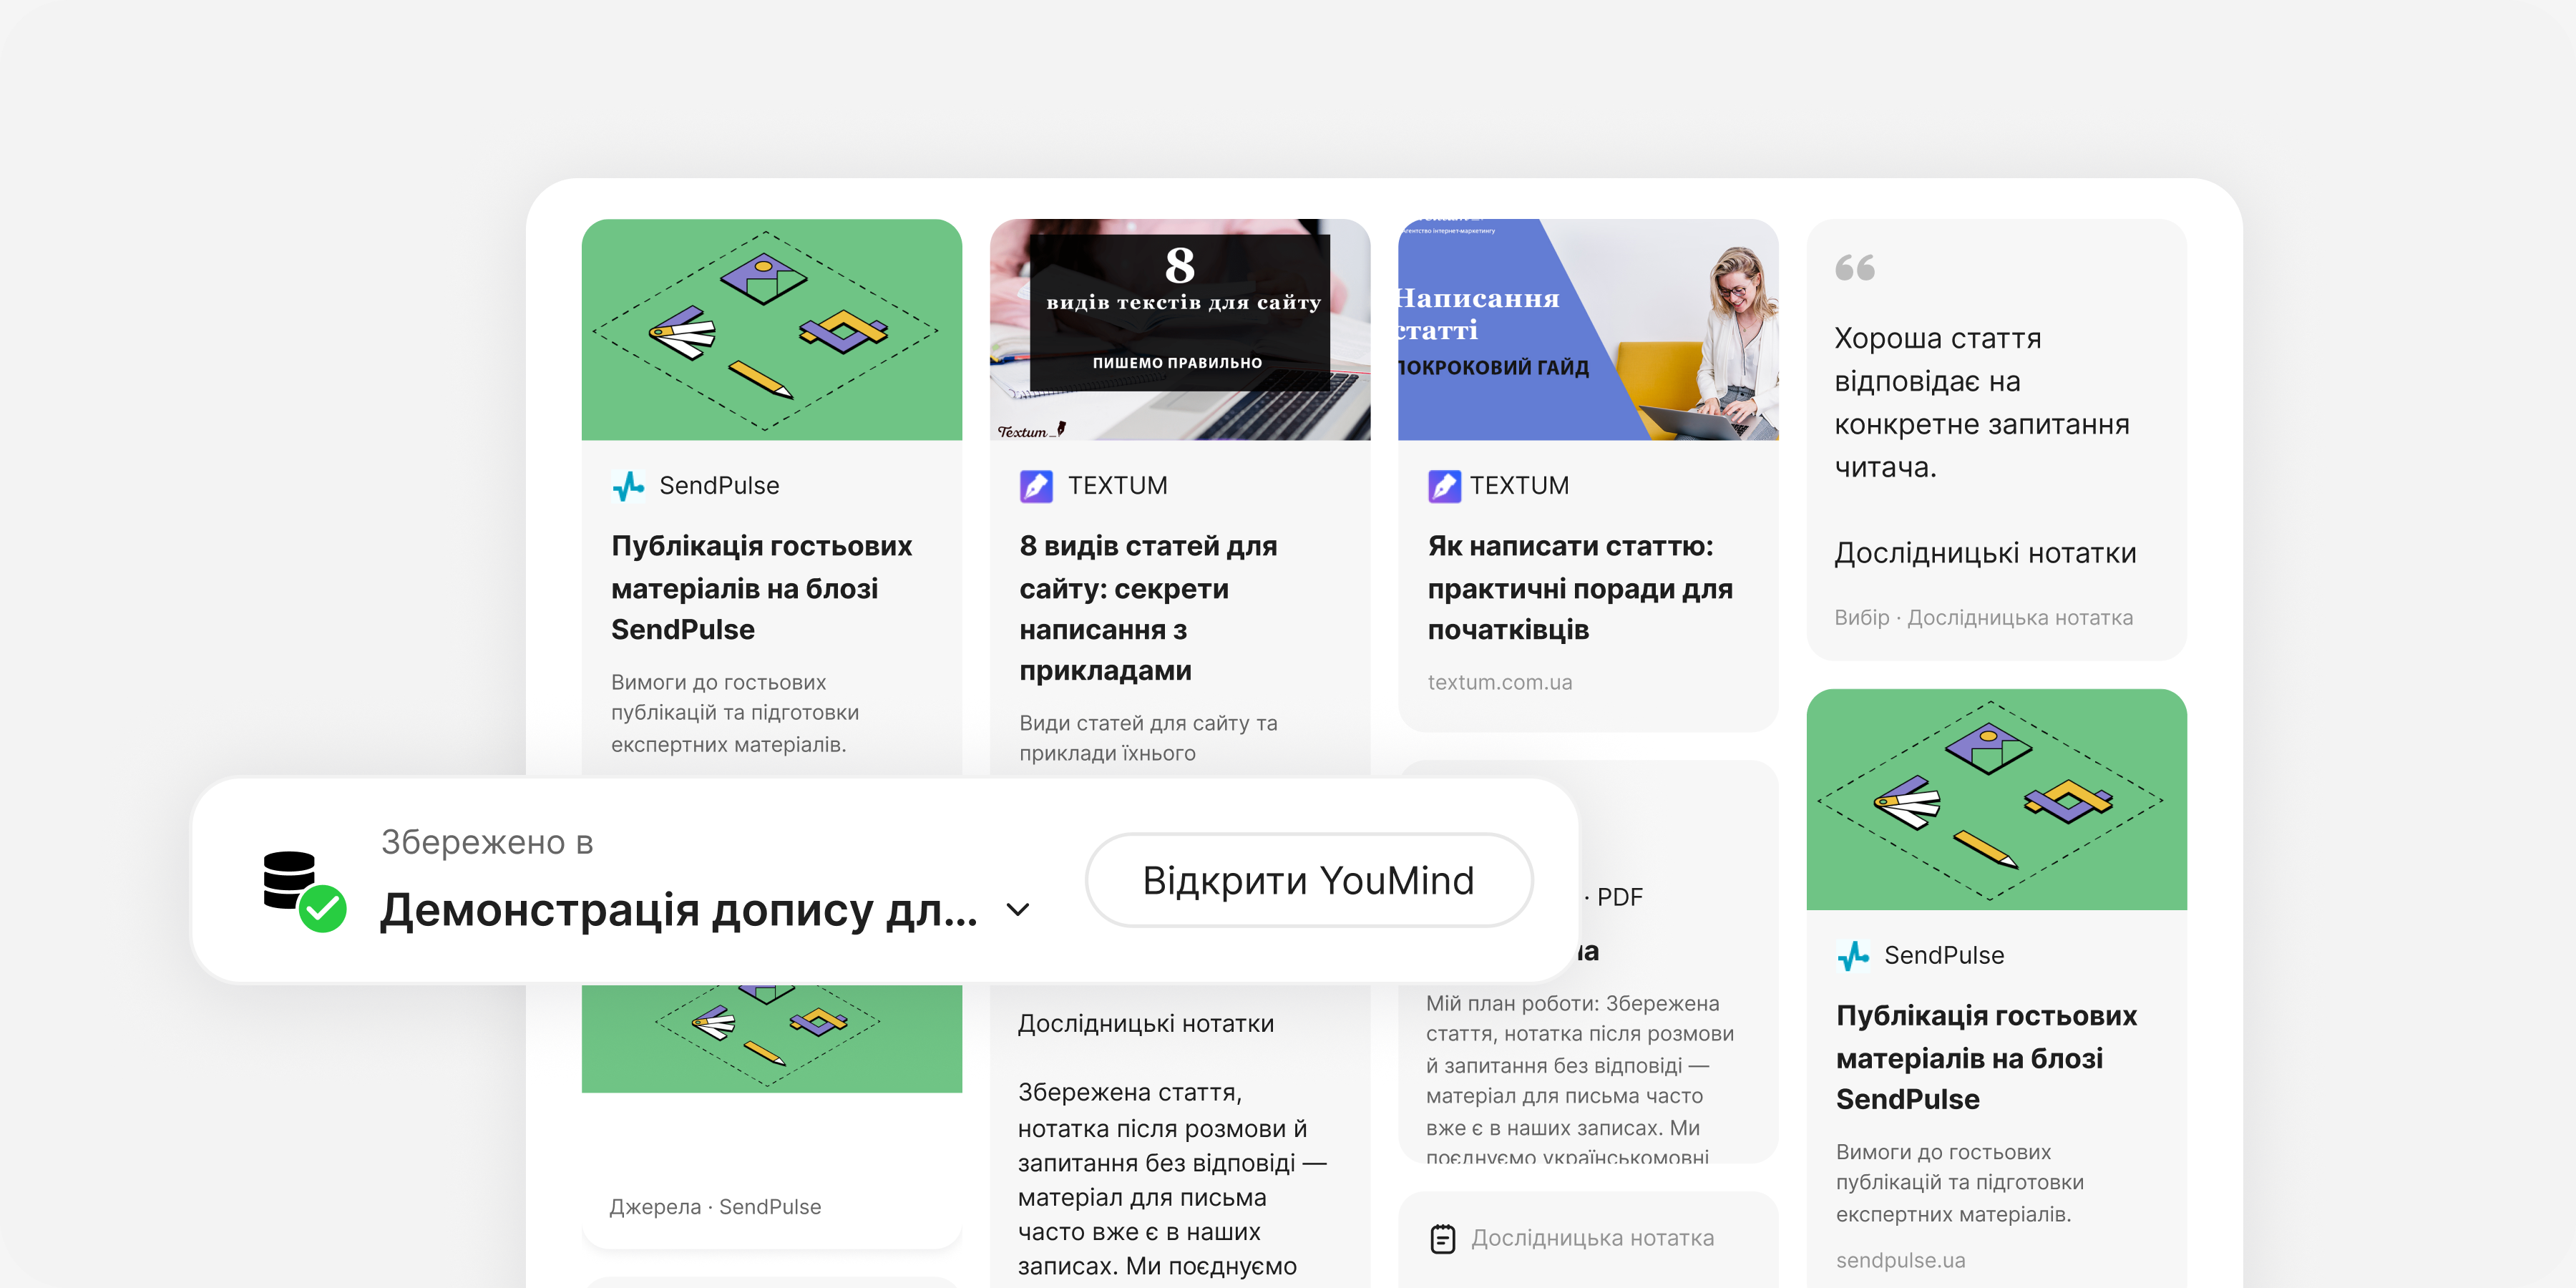Click Дослідницькі нотатки label in quote card
The image size is (2576, 1288).
pos(1985,553)
